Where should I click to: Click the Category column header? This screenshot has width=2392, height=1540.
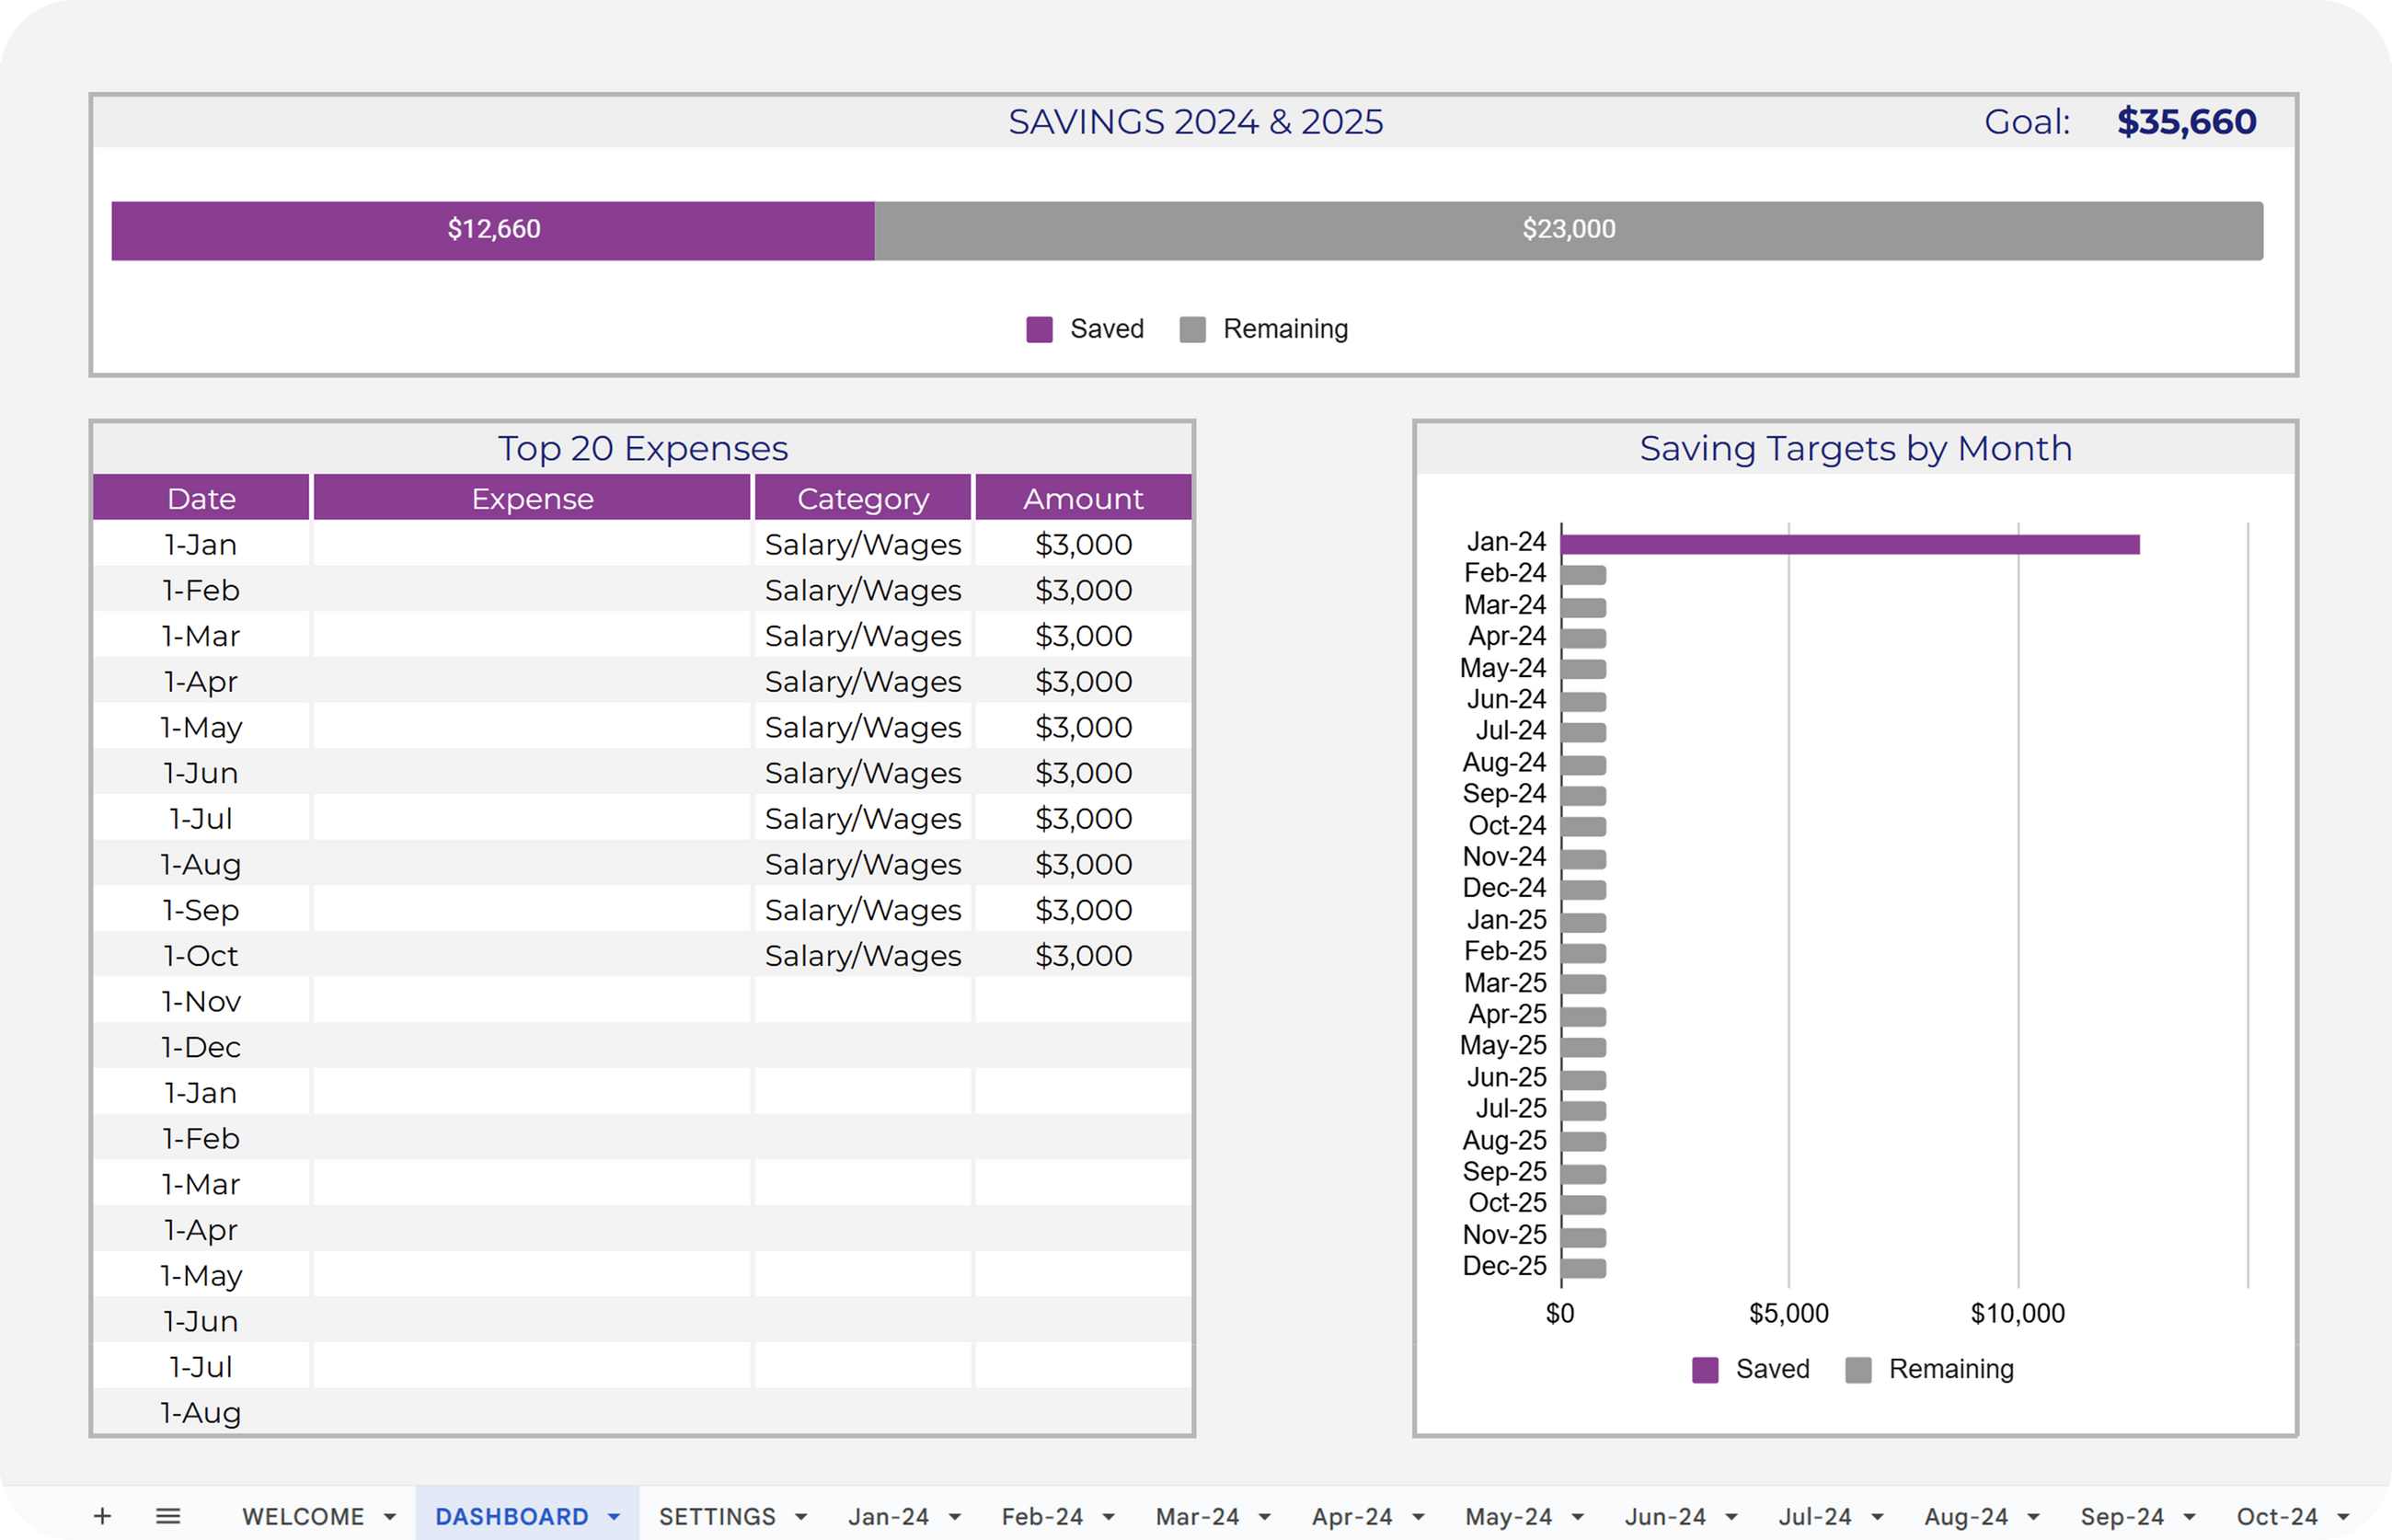(x=862, y=498)
